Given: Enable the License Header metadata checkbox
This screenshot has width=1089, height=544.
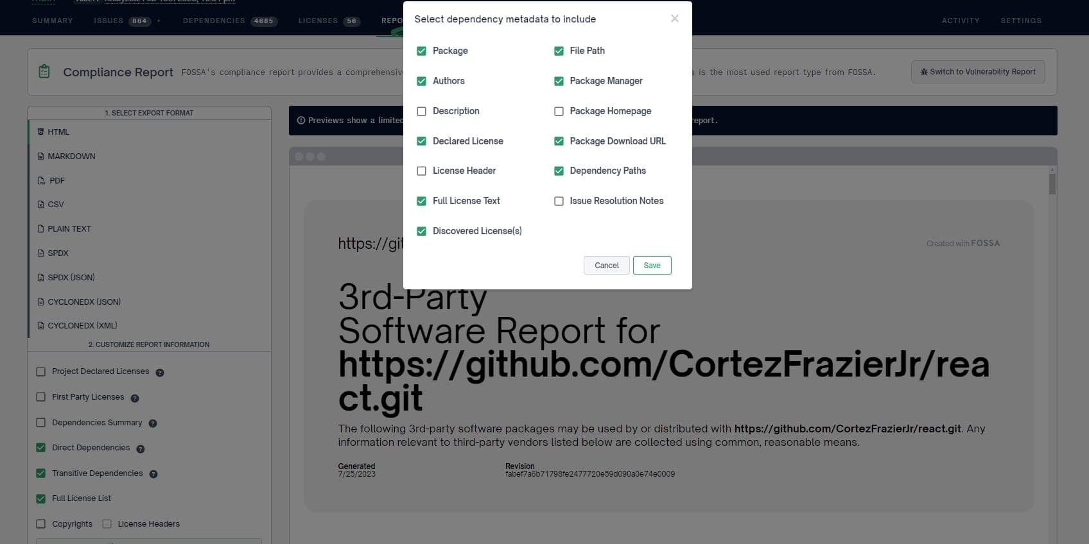Looking at the screenshot, I should tap(422, 171).
